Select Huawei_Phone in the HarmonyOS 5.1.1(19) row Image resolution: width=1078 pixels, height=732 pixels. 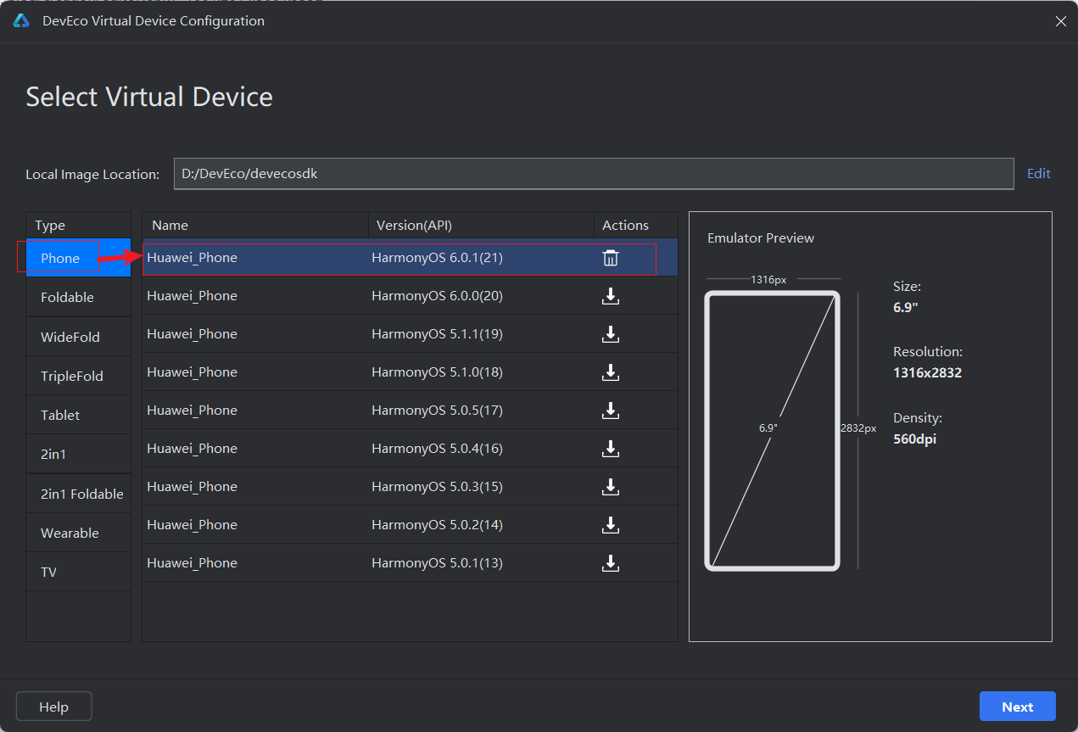coord(192,334)
